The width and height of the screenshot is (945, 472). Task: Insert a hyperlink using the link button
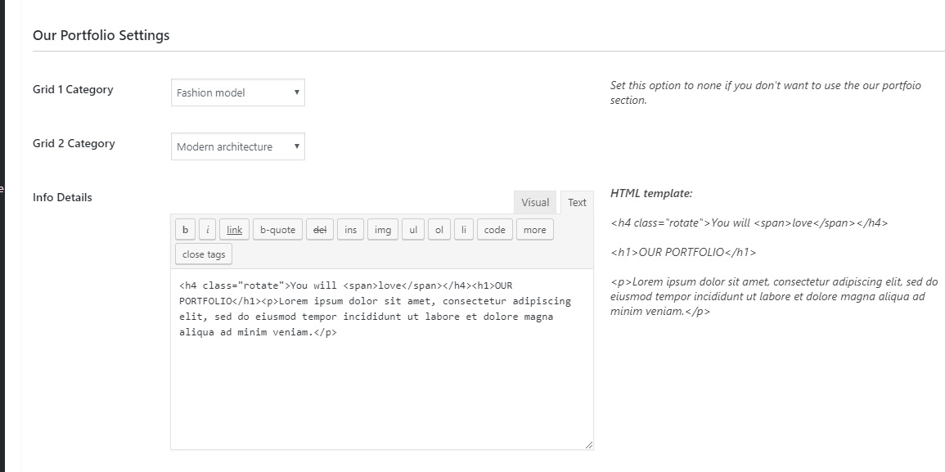(235, 230)
